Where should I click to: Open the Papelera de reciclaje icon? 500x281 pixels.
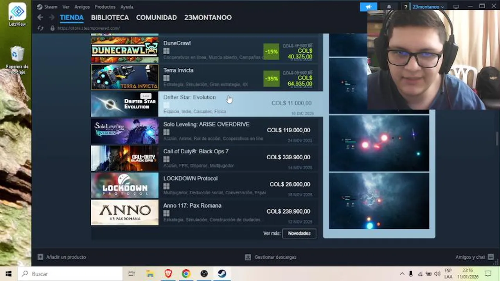point(17,59)
